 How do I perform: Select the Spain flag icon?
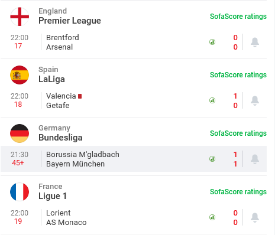tap(20, 75)
